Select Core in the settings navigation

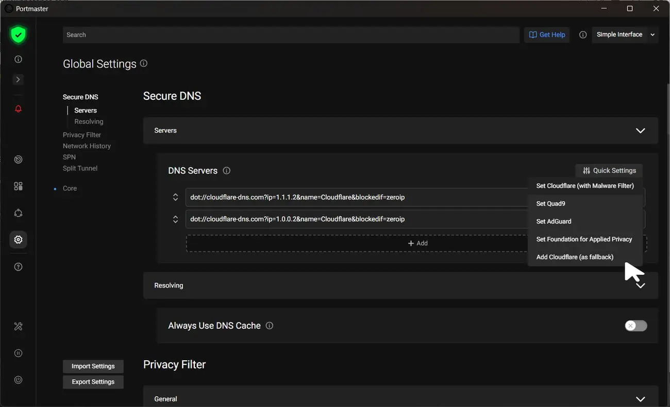point(70,188)
